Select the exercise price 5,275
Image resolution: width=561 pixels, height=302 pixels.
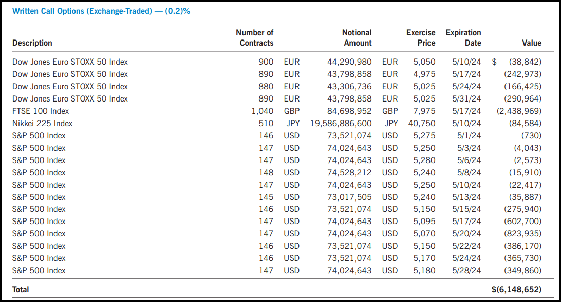[x=425, y=135]
